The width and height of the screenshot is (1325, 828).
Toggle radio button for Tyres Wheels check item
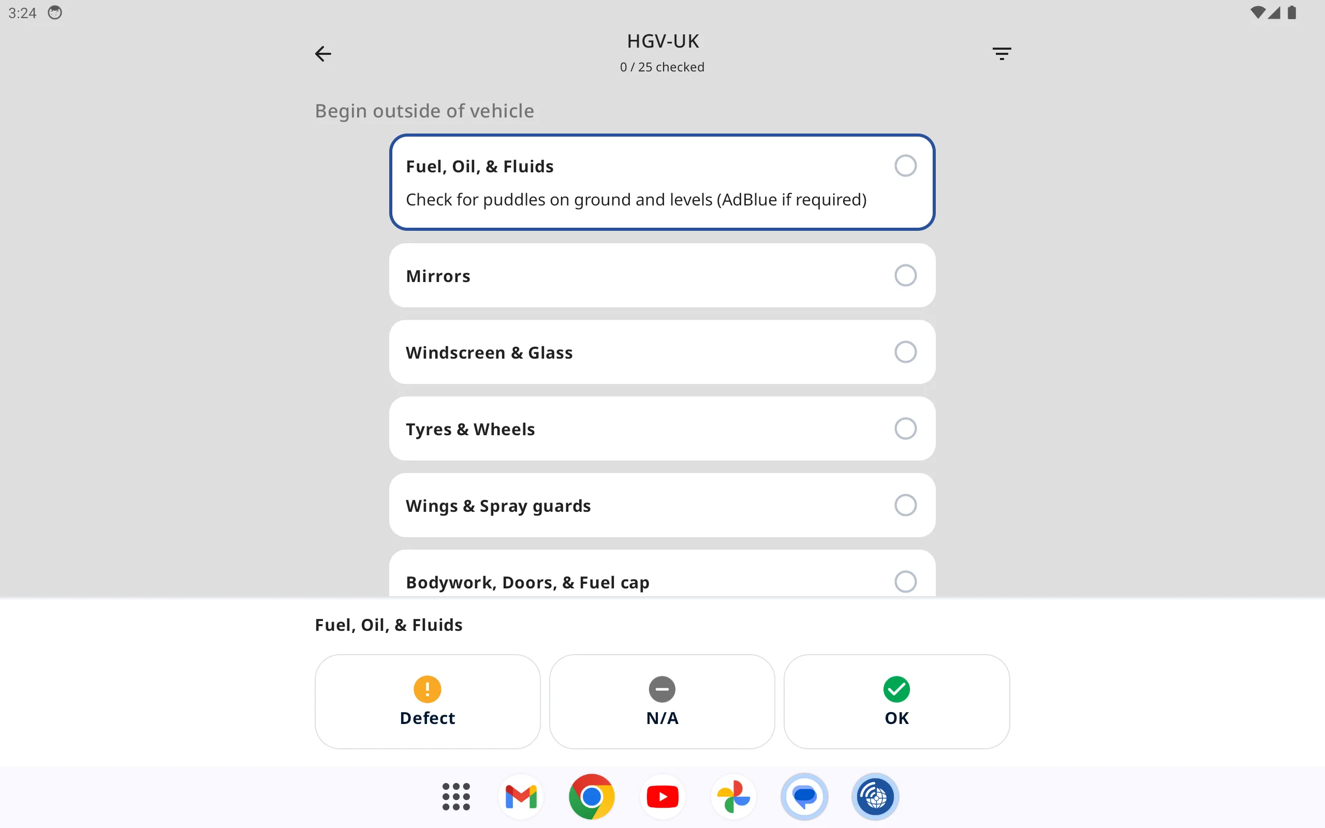tap(904, 428)
